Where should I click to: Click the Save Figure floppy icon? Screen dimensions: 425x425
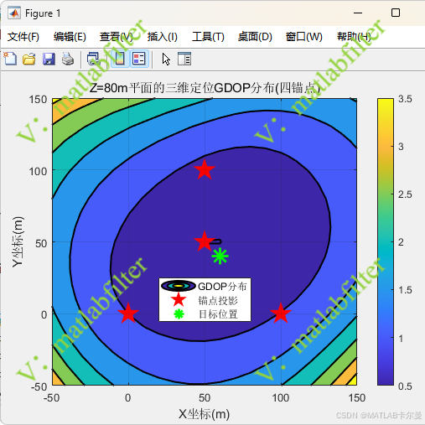[49, 59]
